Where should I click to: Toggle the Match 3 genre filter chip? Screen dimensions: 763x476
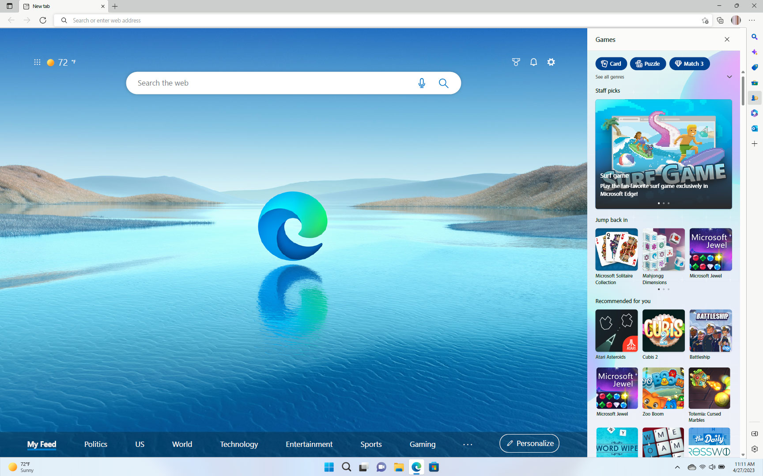[689, 64]
